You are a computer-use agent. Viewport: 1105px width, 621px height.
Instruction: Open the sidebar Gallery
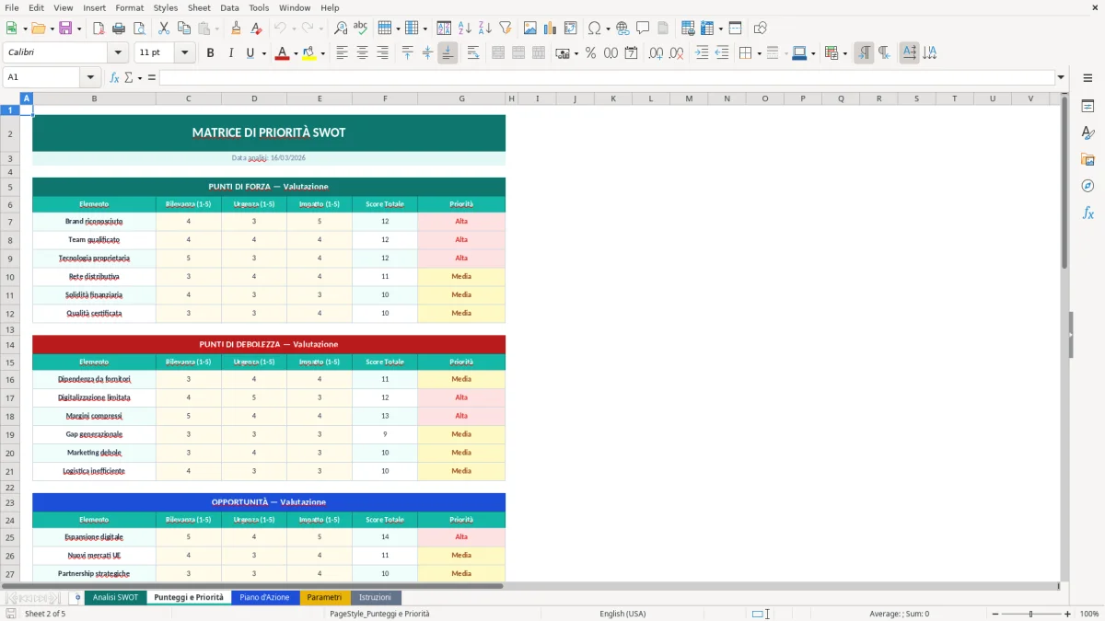pos(1088,159)
